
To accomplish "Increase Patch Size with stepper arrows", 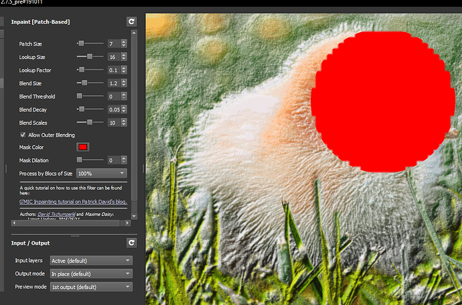I will pyautogui.click(x=124, y=42).
